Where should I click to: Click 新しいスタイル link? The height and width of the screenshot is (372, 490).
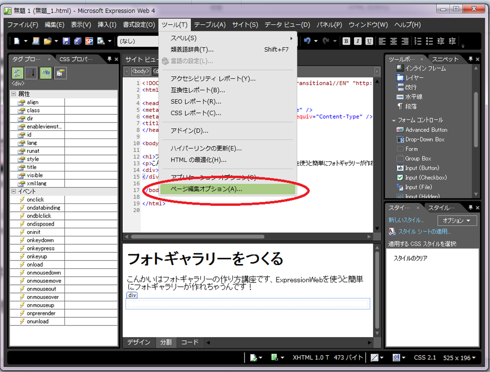(x=406, y=220)
